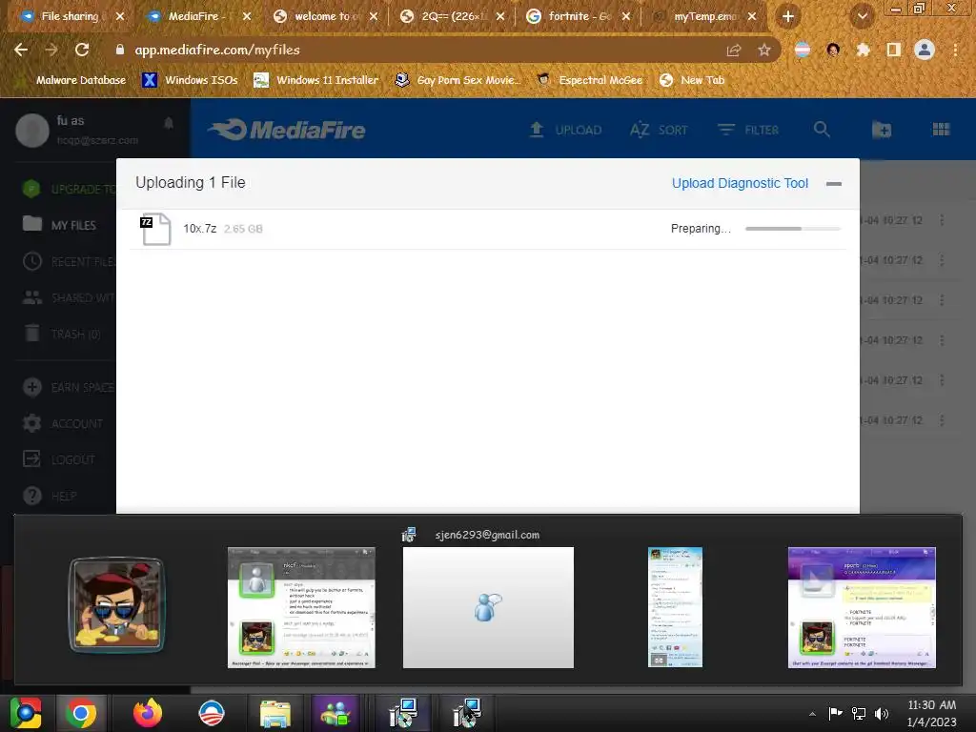Open tab search chevron dropdown
976x732 pixels.
pyautogui.click(x=863, y=17)
